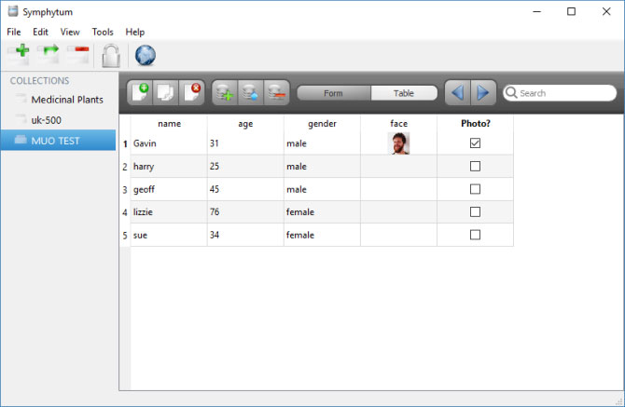This screenshot has height=407, width=625.
Task: Add a new record with green plus
Action: [x=141, y=92]
